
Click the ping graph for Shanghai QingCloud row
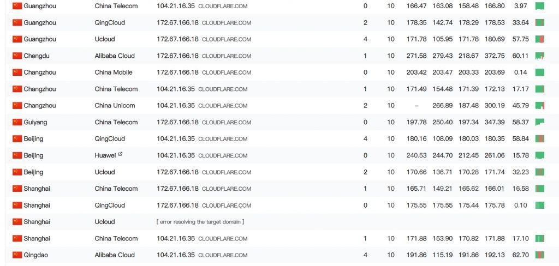pos(540,205)
